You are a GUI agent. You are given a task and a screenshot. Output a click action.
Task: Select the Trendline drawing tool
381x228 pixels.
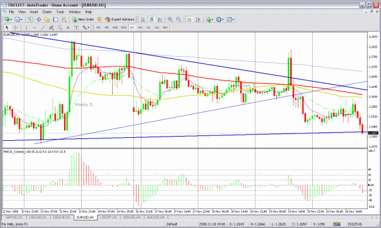[x=43, y=27]
